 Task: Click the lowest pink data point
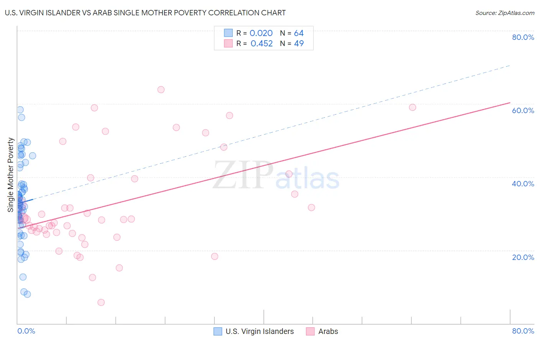(x=101, y=303)
